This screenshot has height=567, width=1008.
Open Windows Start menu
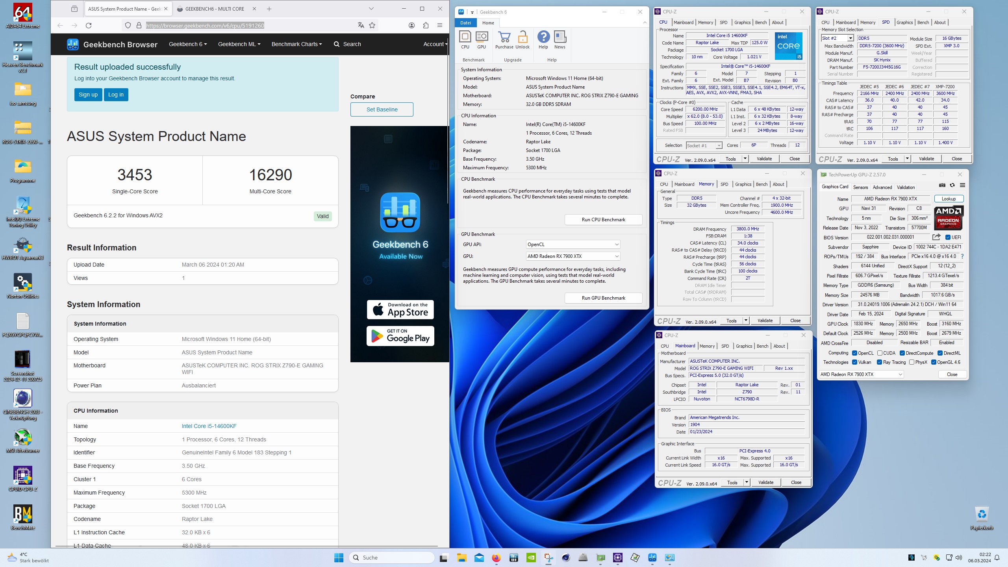[x=339, y=558]
